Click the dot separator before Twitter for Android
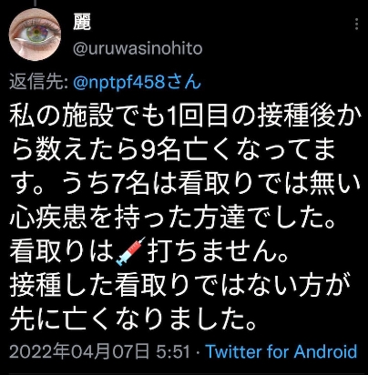Image resolution: width=368 pixels, height=375 pixels. [x=198, y=352]
